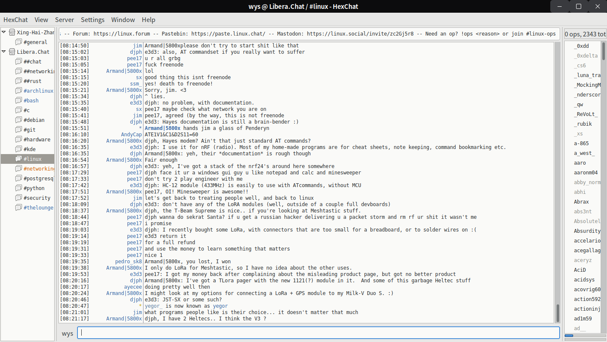Viewport: 607px width, 342px height.
Task: Click the channel icon next to #archlinux
Action: coord(18,91)
